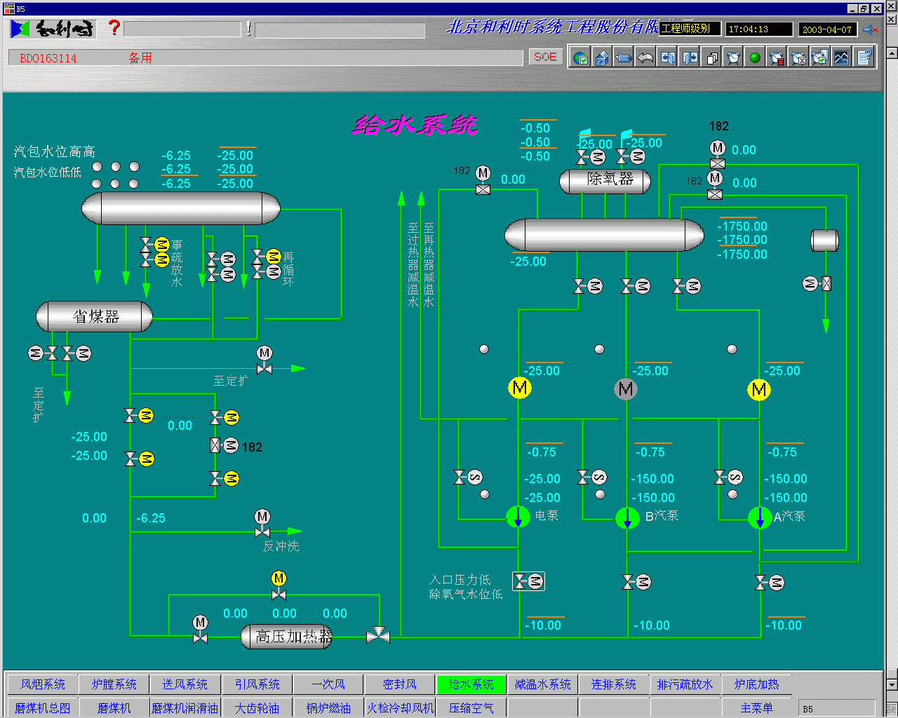Open 磨煤机润滑油 page
Viewport: 898px width, 718px height.
pos(185,708)
